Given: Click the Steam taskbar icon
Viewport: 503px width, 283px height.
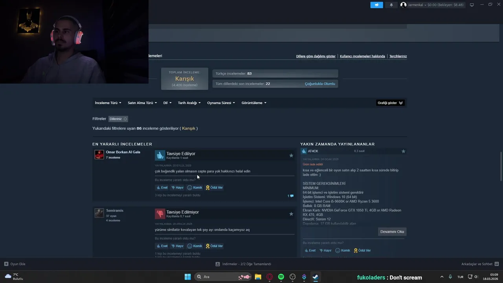Looking at the screenshot, I should click(x=315, y=277).
